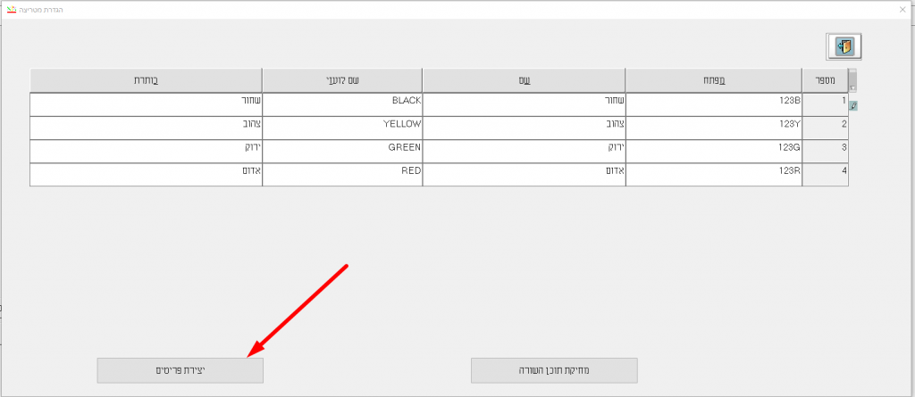Viewport: 915px width, 397px height.
Task: Click the foreign name cell BLACK
Action: pyautogui.click(x=341, y=102)
